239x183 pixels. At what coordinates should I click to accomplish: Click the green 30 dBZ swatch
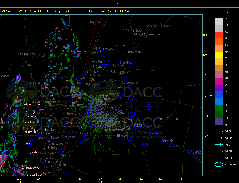(x=219, y=108)
